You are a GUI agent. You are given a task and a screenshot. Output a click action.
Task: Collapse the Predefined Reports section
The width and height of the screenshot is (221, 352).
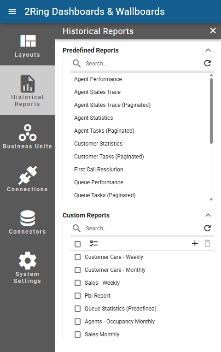coord(208,50)
